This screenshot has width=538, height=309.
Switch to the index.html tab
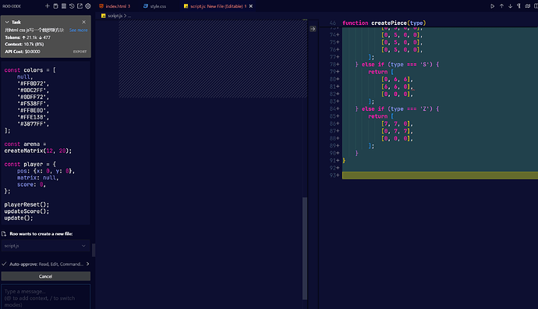pyautogui.click(x=115, y=6)
